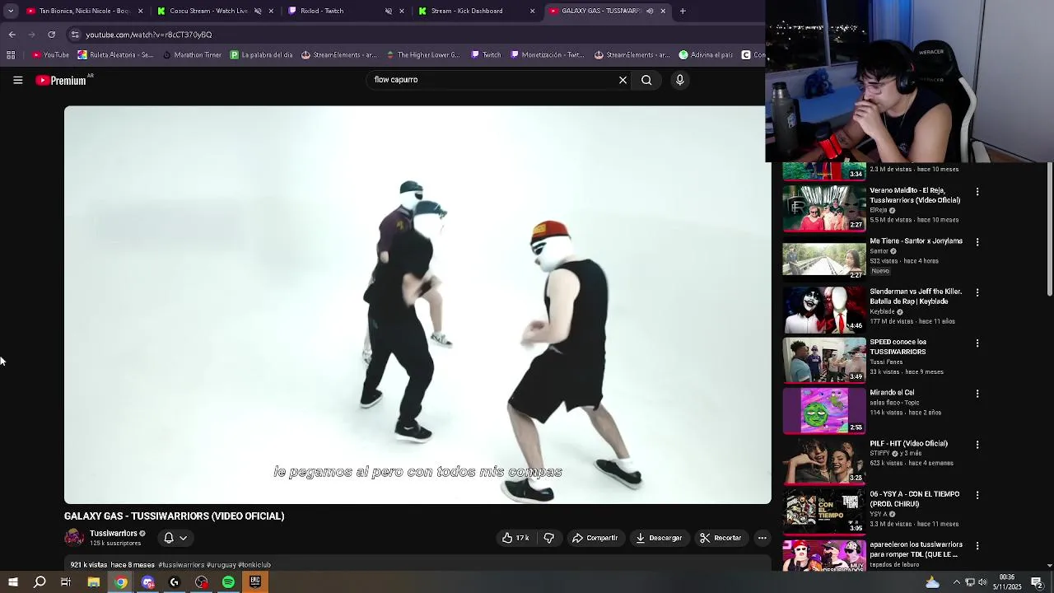Screen dimensions: 1054x593
Task: Open Marathon Timer bookmark
Action: 192,55
